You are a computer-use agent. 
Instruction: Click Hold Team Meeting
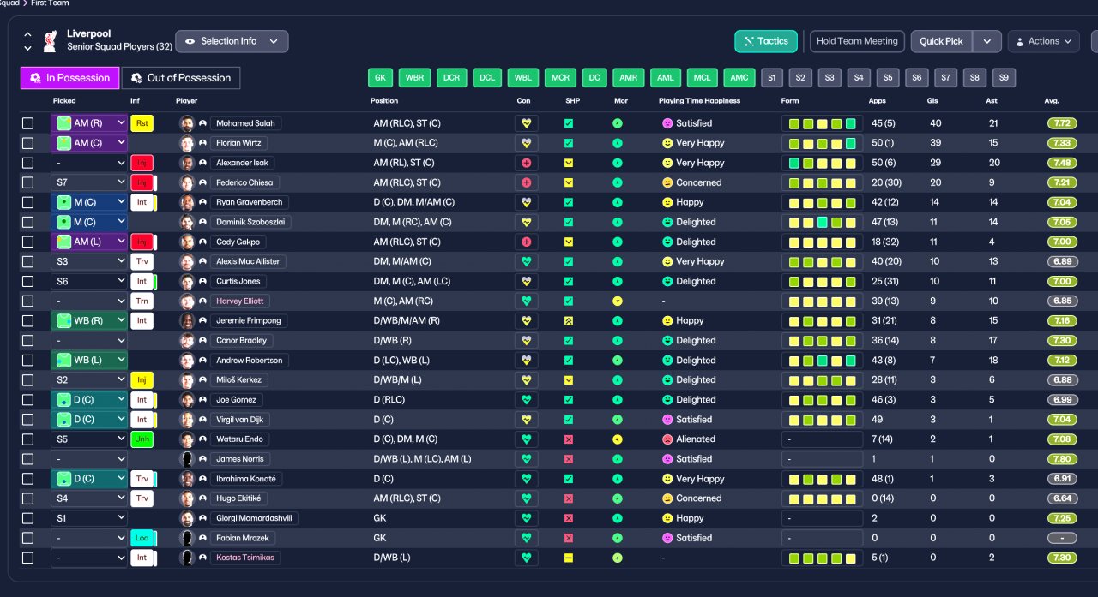coord(857,41)
